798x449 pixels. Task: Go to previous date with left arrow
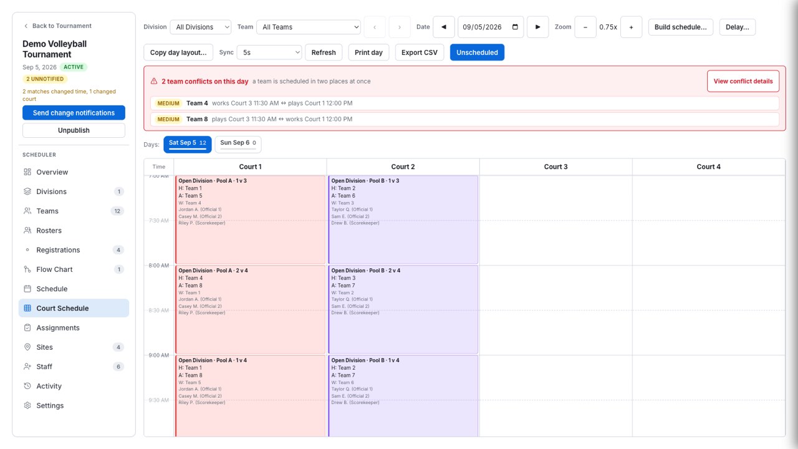click(x=444, y=27)
